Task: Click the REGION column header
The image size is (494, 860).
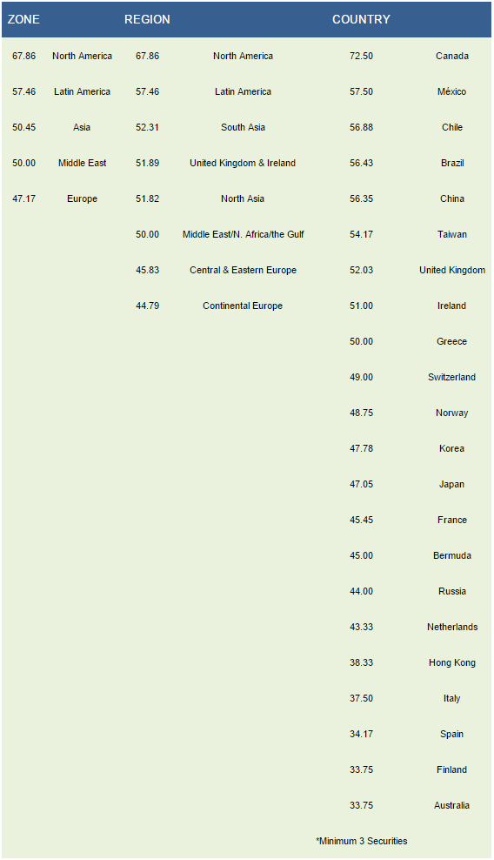Action: 147,19
